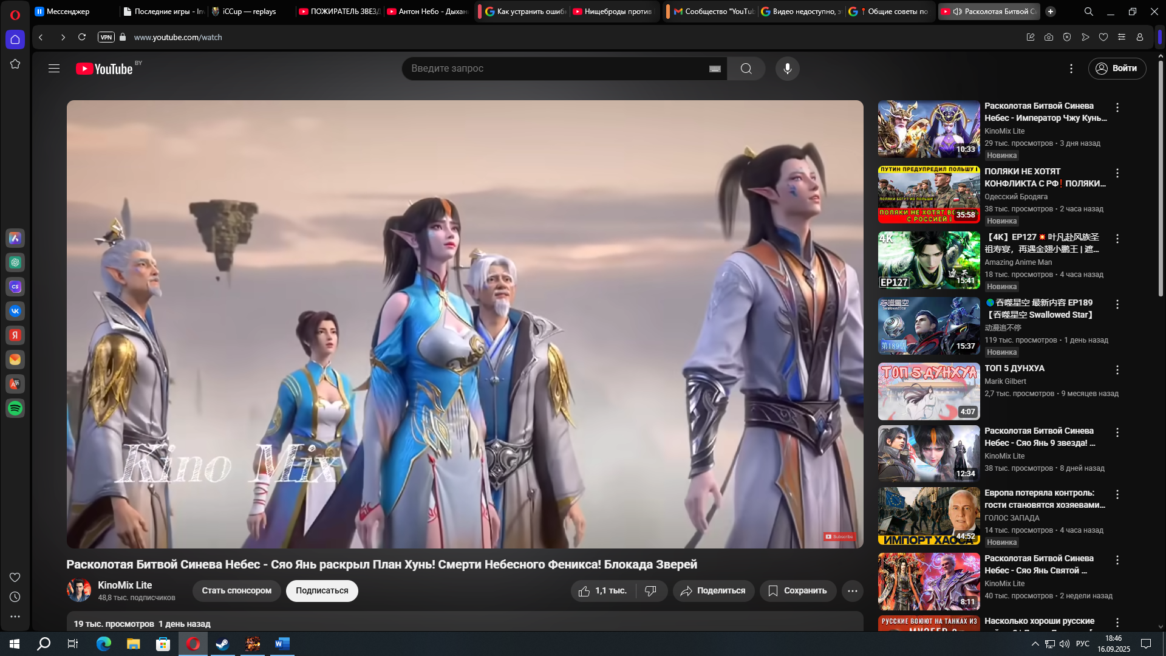
Task: Open the ТОП 5 ДУНХУА video thumbnail
Action: point(929,391)
